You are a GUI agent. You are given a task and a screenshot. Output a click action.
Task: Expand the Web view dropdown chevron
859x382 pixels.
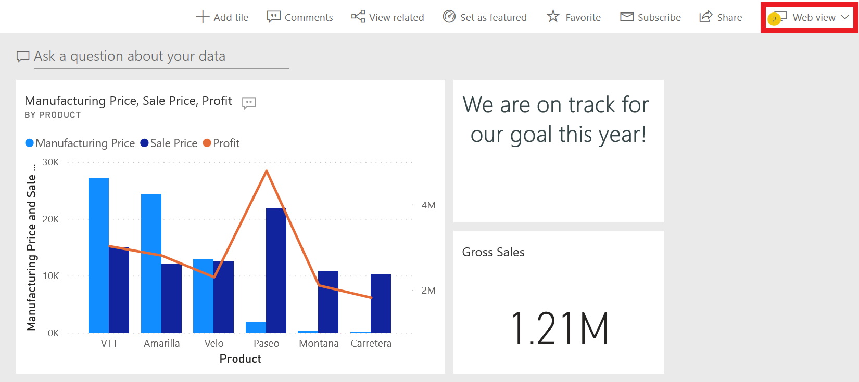(845, 17)
